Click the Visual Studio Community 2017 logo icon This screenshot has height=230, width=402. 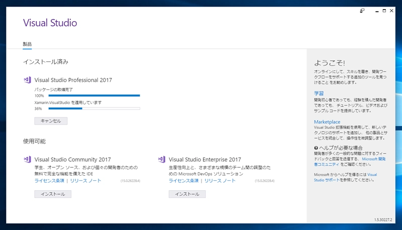[28, 159]
